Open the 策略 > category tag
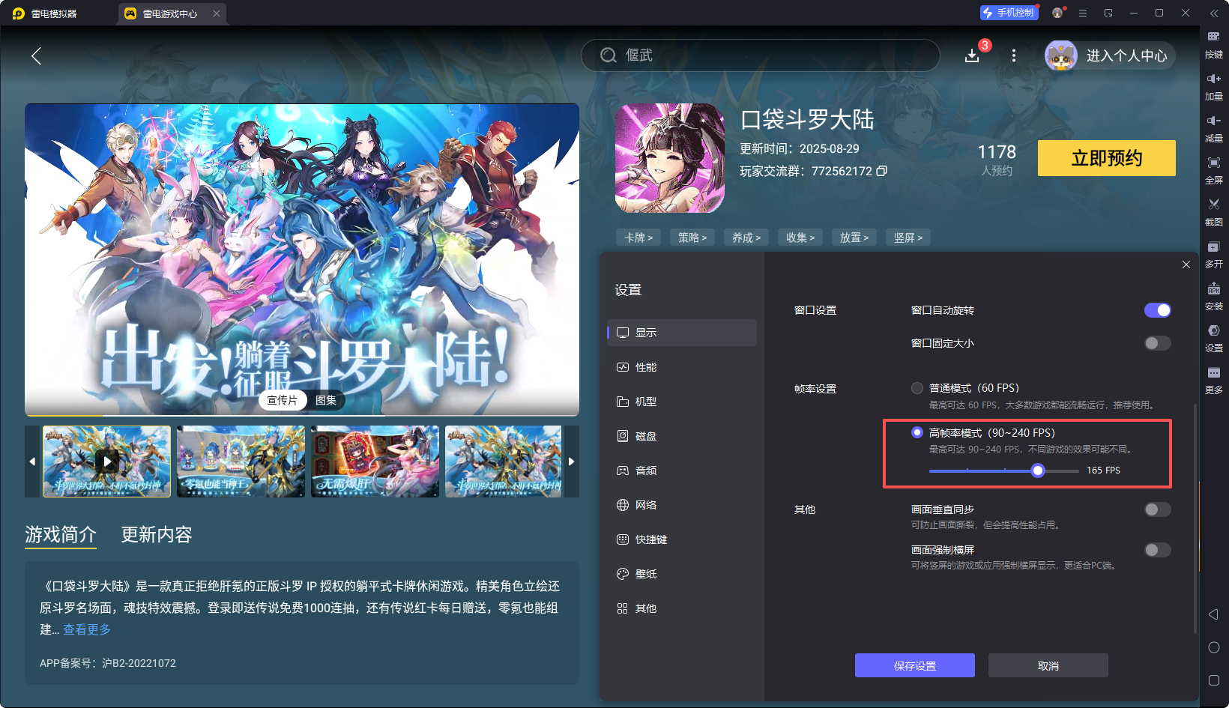 coord(692,237)
